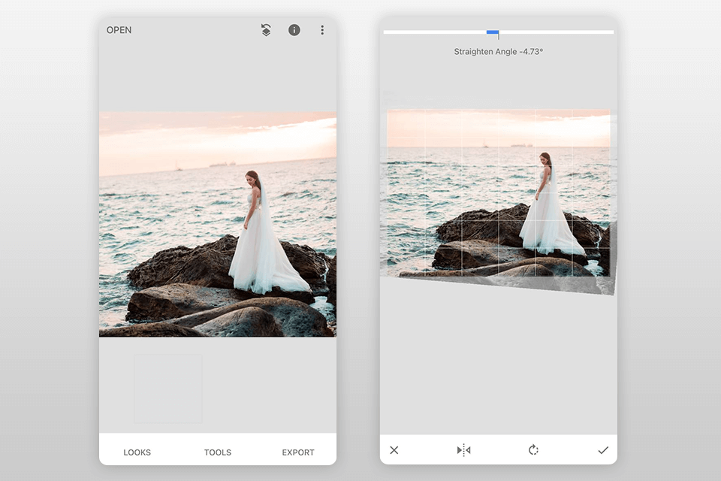Screen dimensions: 721x481
Task: Rotate image 90 degrees with rotate icon
Action: pos(533,449)
